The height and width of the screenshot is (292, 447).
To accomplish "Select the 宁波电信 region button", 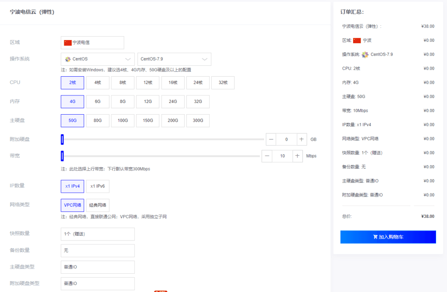I will pos(92,43).
